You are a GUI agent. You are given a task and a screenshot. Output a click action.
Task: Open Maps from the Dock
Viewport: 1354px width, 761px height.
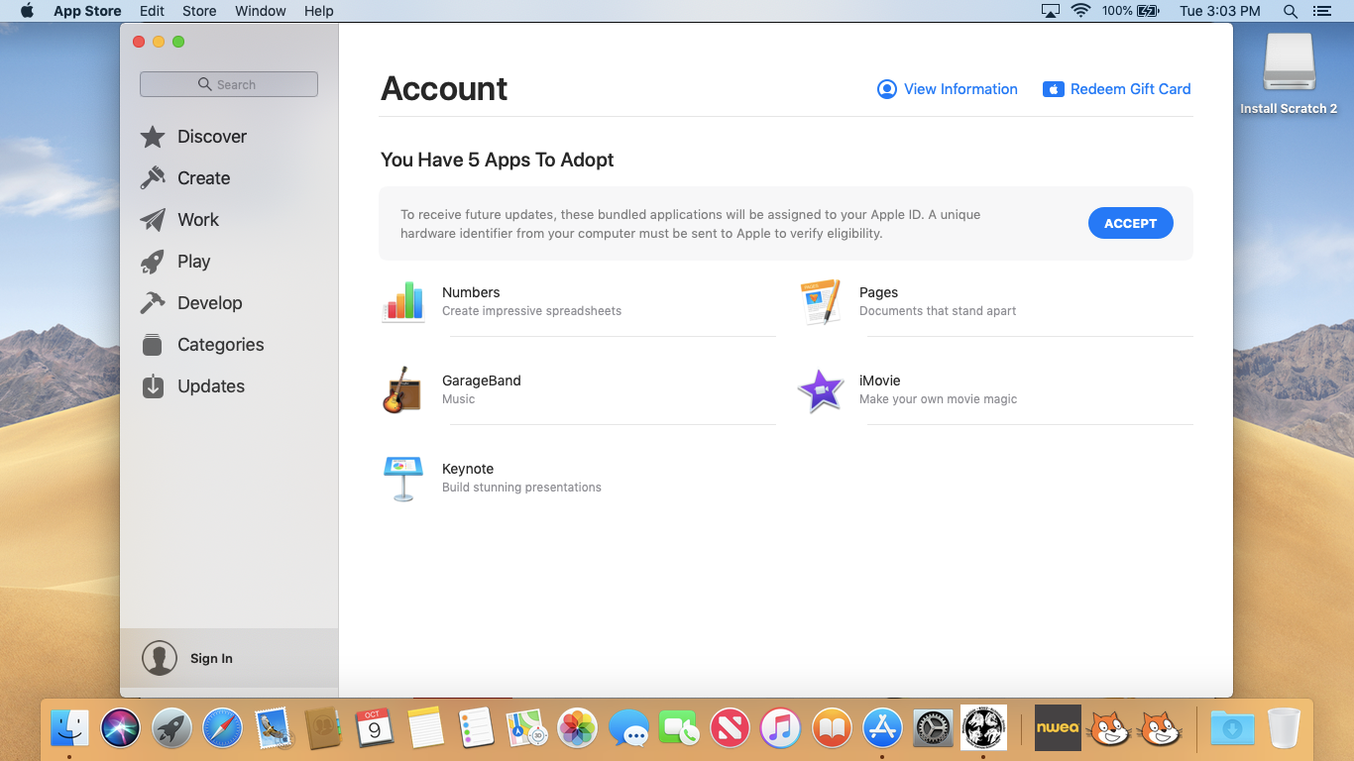(526, 729)
